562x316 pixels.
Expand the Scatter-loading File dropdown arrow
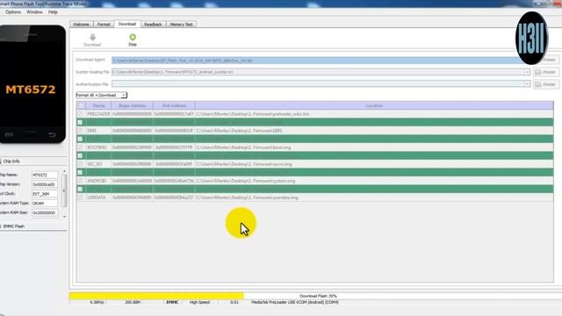527,72
